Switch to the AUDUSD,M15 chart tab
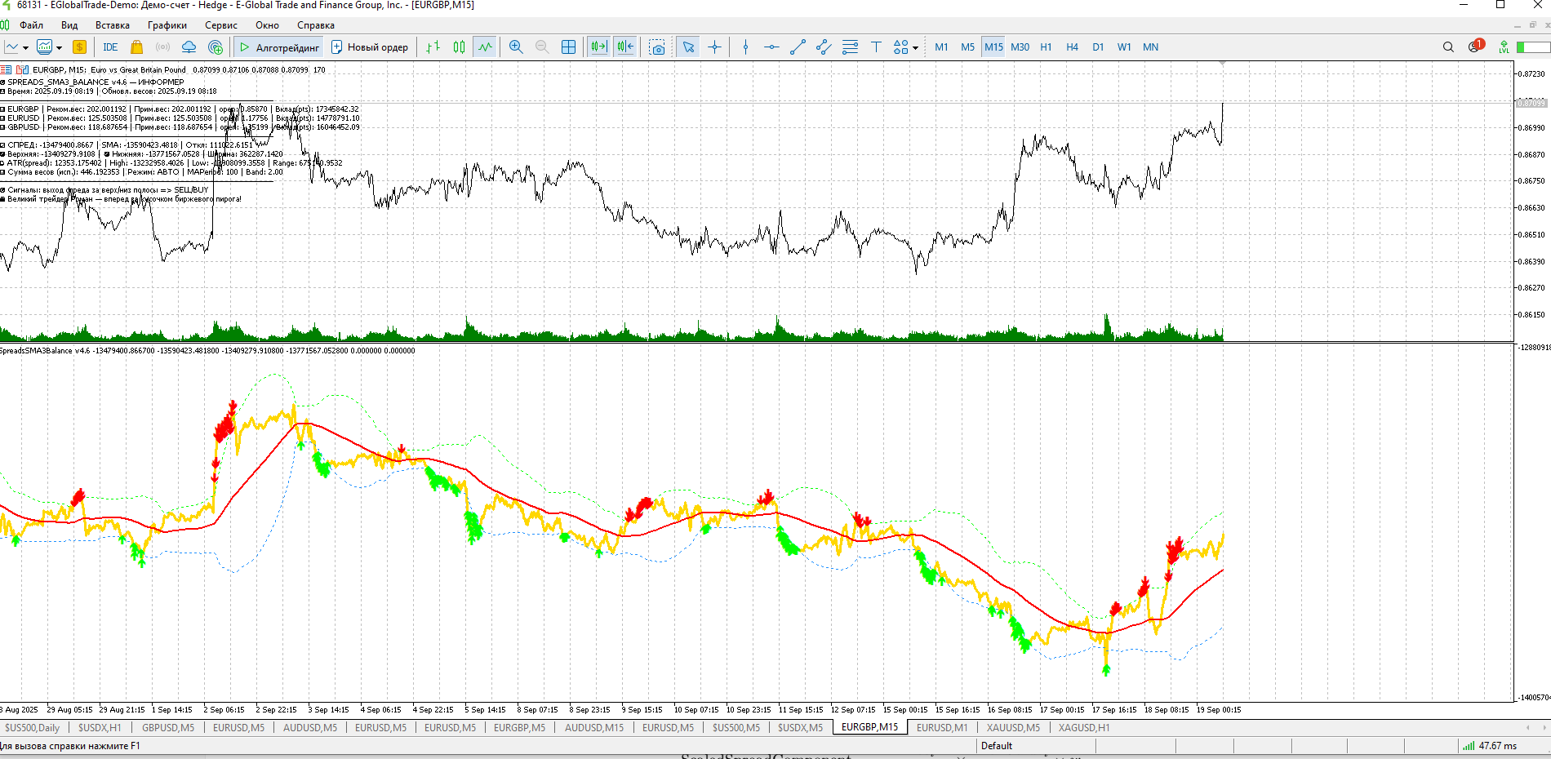Viewport: 1551px width, 759px height. pyautogui.click(x=594, y=728)
